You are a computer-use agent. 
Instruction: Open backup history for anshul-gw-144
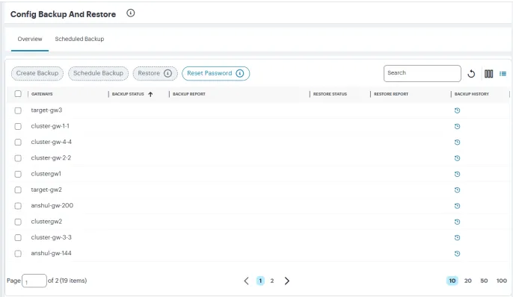point(458,254)
